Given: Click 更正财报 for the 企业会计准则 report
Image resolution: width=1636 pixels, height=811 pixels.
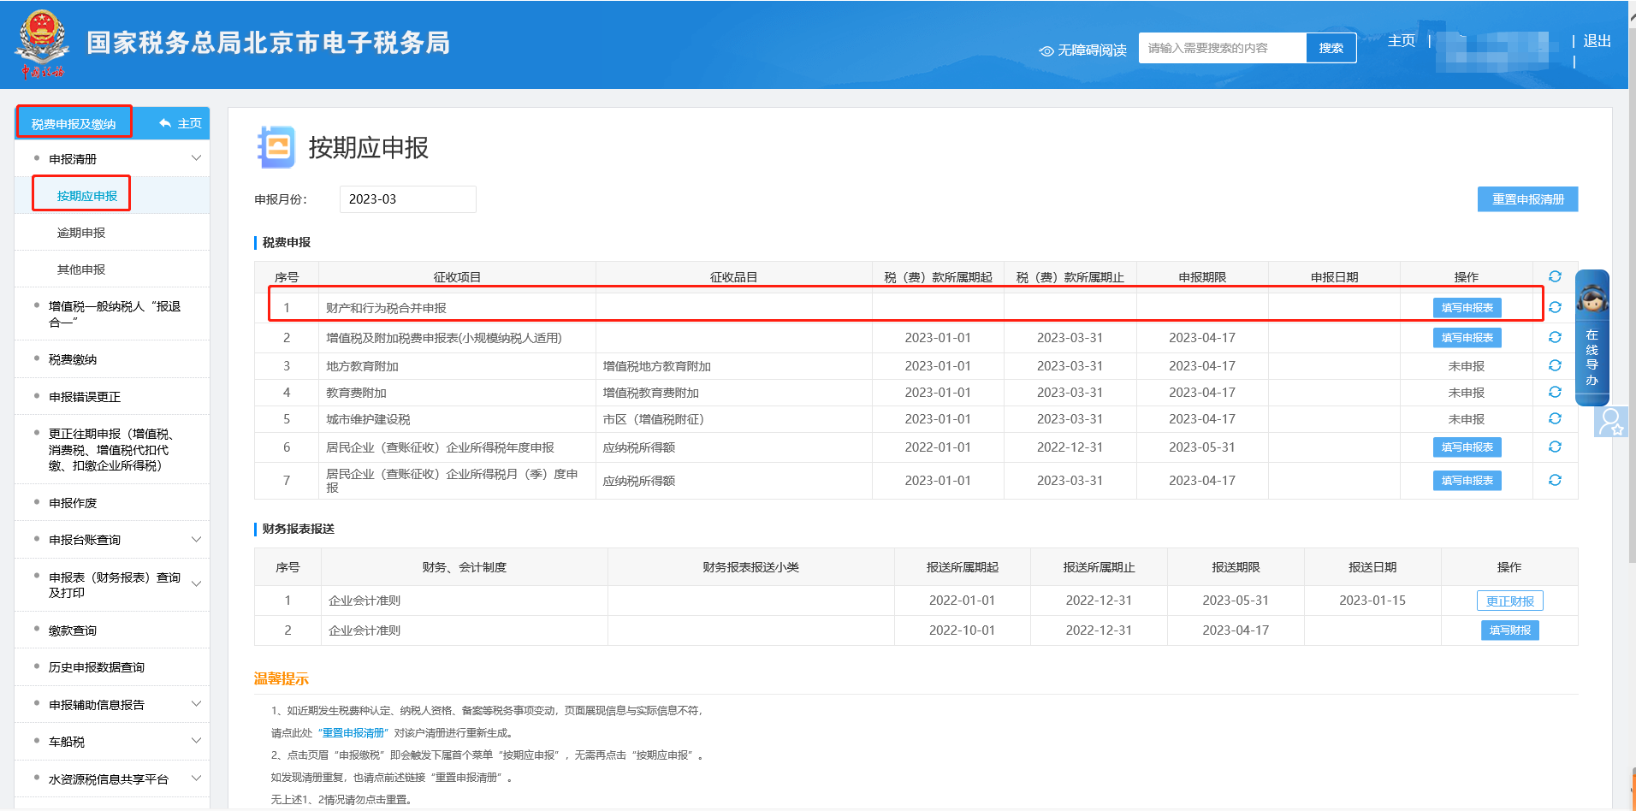Looking at the screenshot, I should [x=1509, y=600].
